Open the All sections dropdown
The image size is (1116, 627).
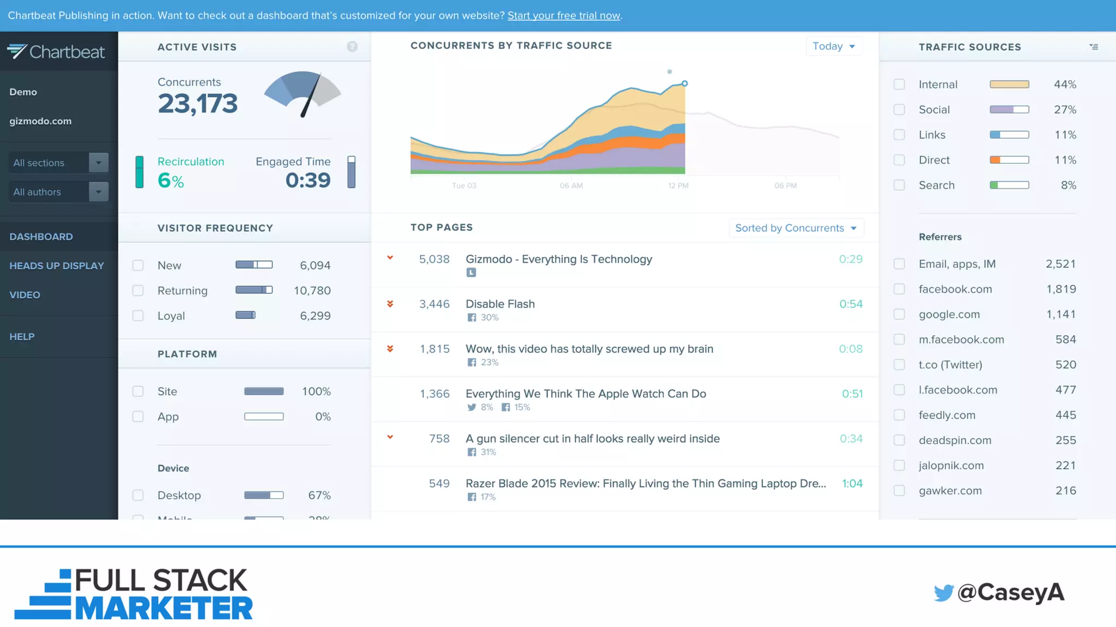click(58, 163)
